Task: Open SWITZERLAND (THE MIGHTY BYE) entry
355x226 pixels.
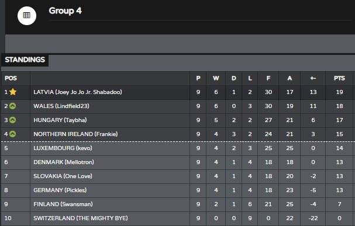Action: point(81,218)
